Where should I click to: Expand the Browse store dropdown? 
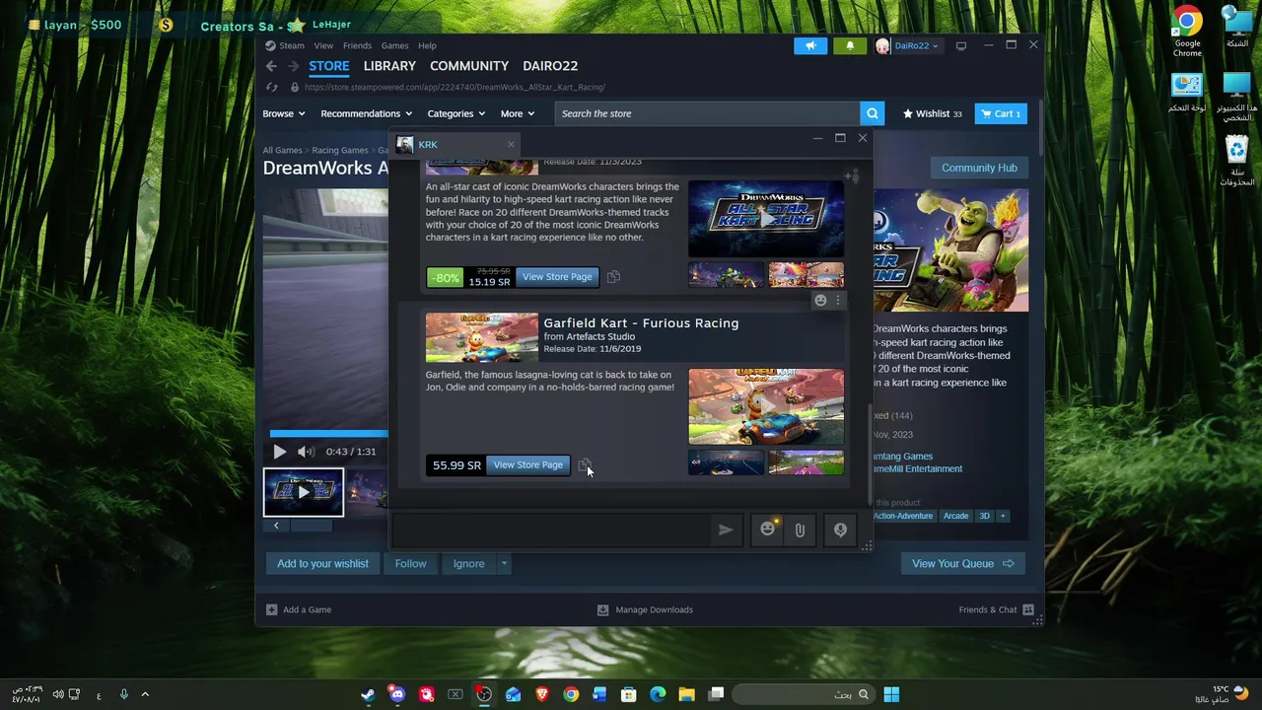point(284,113)
